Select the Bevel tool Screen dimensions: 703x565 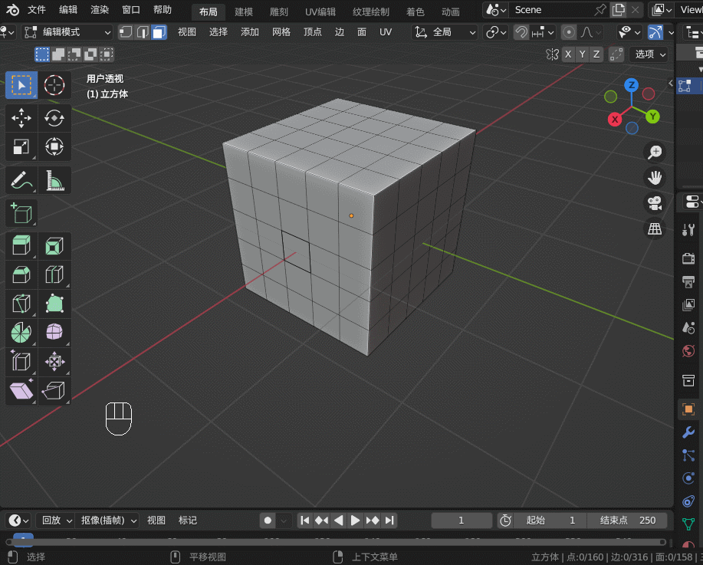21,274
